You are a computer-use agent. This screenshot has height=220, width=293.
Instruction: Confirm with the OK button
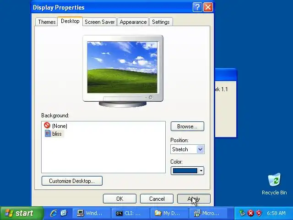point(119,198)
